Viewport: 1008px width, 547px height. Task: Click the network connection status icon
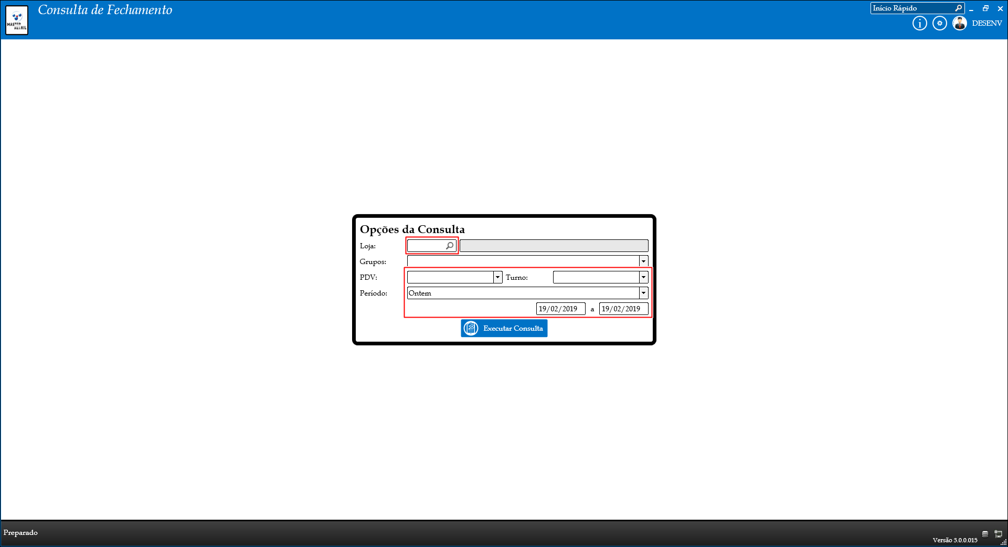(x=998, y=534)
